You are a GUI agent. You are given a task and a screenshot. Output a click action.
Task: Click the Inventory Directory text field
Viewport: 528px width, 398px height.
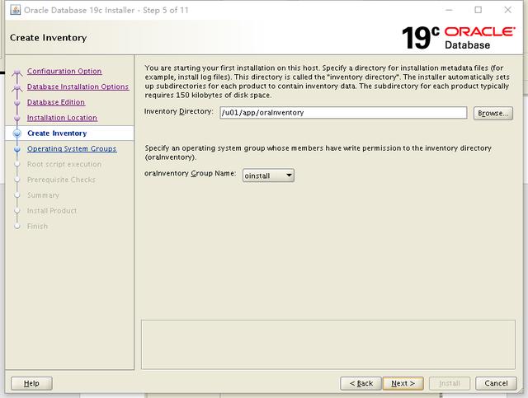tap(343, 113)
